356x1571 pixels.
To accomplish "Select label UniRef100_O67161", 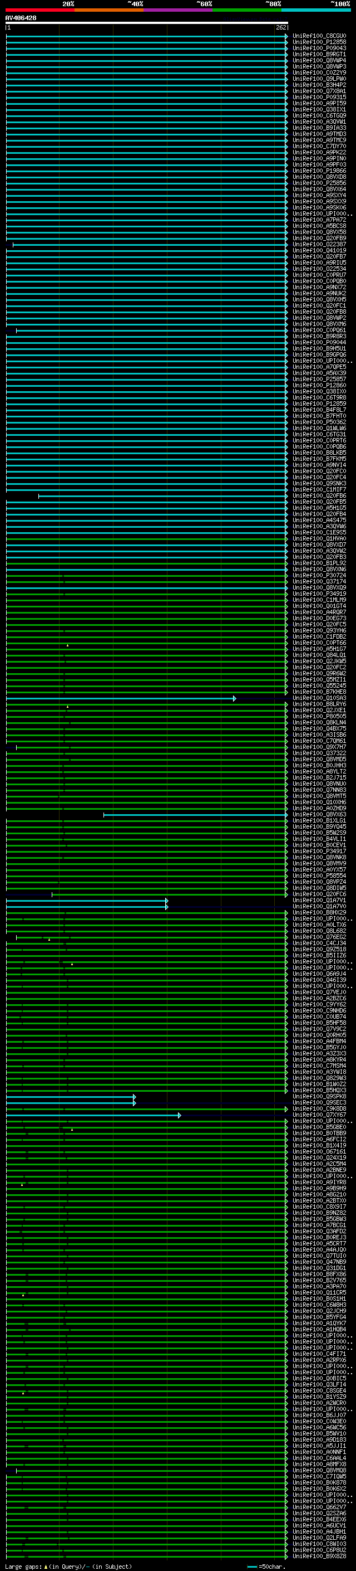I will [x=319, y=1152].
